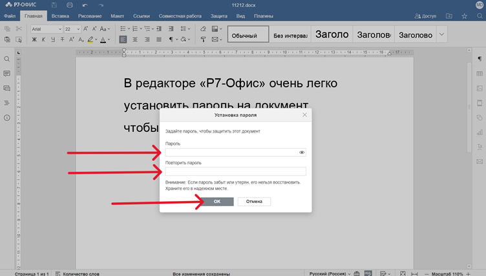The image size is (486, 276).
Task: Toggle password visibility with the eye icon
Action: [x=302, y=153]
